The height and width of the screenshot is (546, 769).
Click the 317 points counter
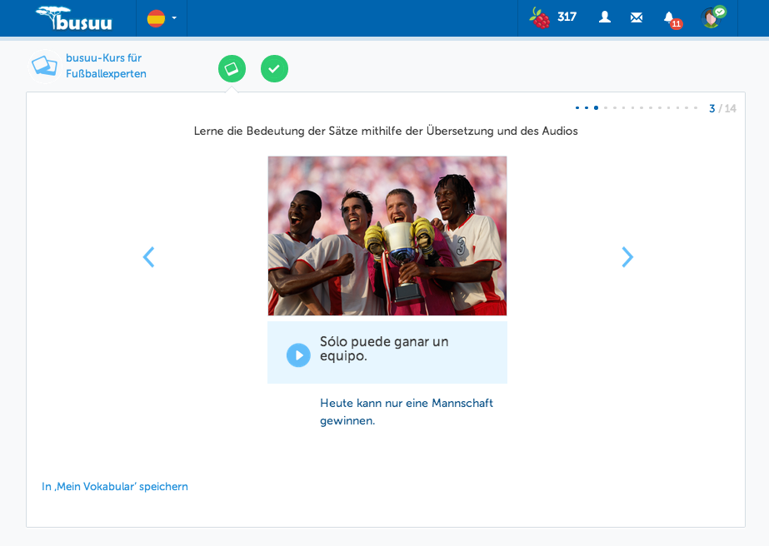567,17
